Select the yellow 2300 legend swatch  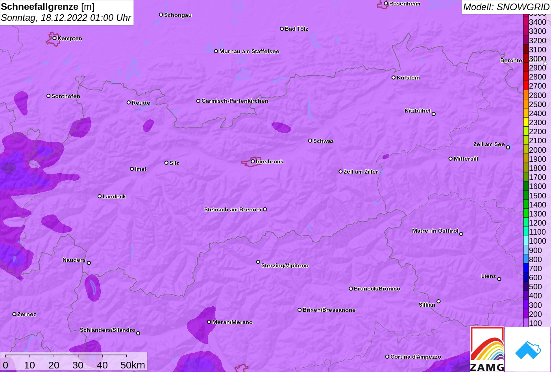[526, 122]
